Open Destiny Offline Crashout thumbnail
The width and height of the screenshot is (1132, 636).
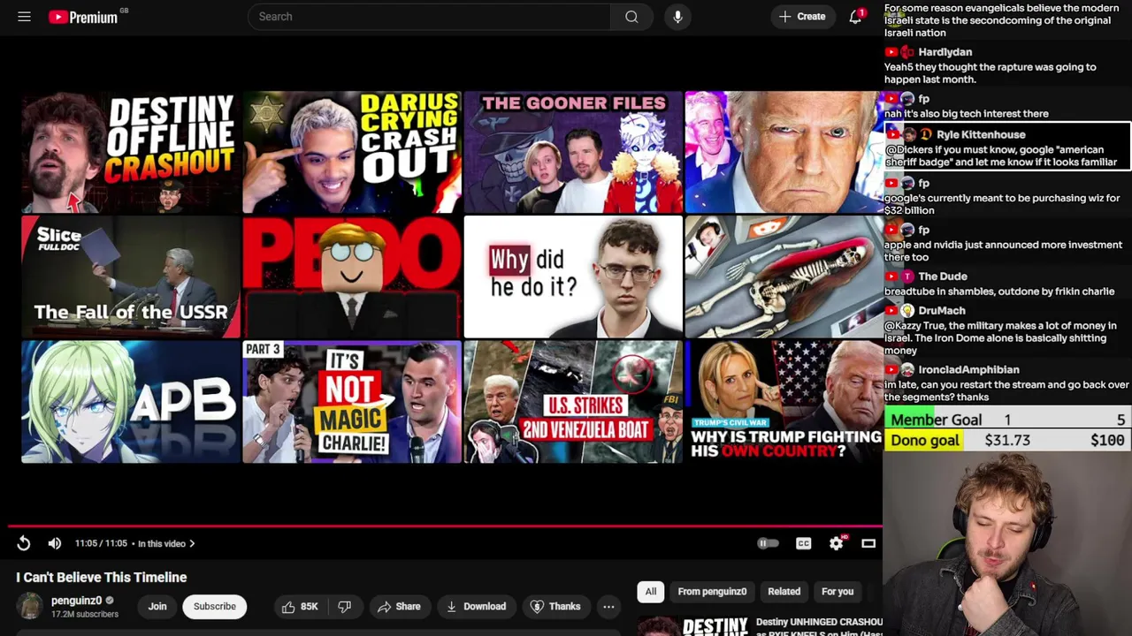[131, 153]
